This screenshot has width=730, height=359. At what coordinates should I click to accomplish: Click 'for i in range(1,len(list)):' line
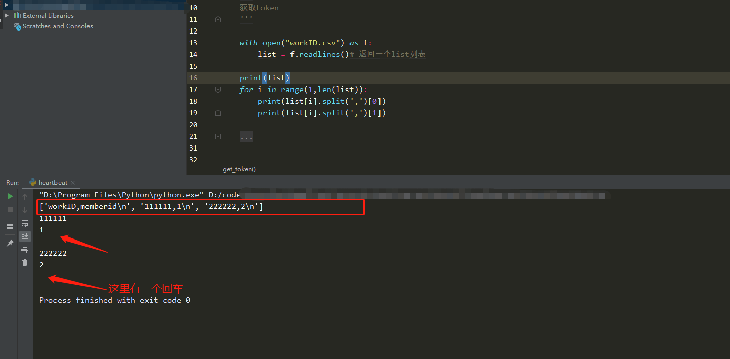click(x=303, y=89)
